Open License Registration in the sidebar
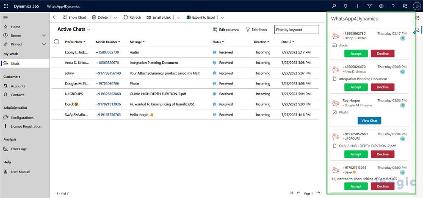The width and height of the screenshot is (423, 198). click(x=25, y=126)
